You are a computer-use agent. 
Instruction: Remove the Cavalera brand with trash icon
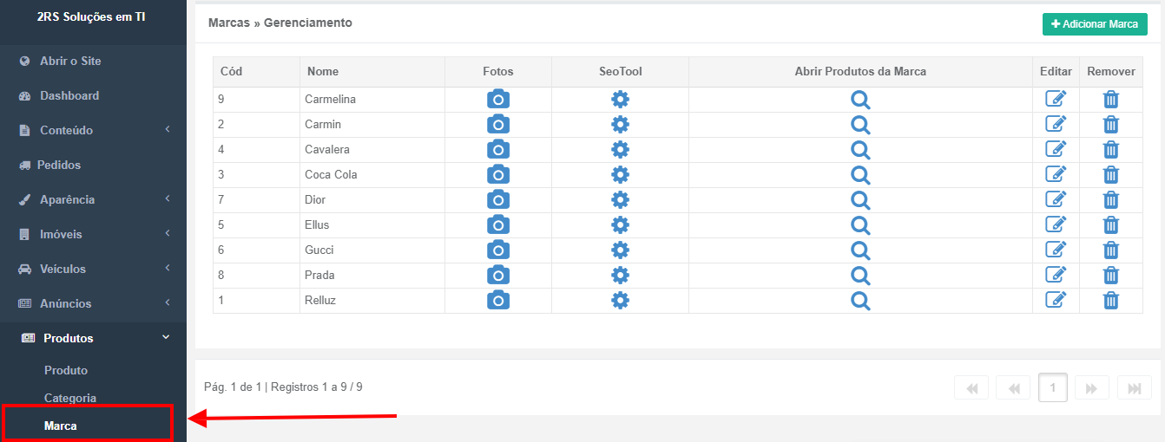coord(1110,149)
